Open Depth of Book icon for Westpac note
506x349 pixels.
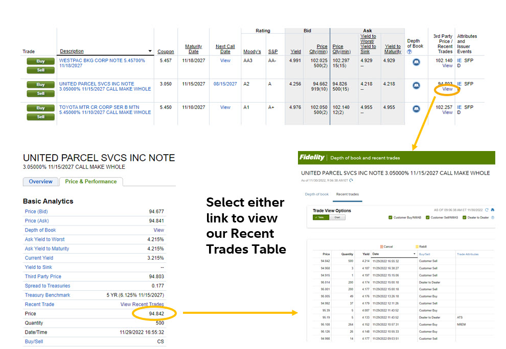[x=416, y=62]
